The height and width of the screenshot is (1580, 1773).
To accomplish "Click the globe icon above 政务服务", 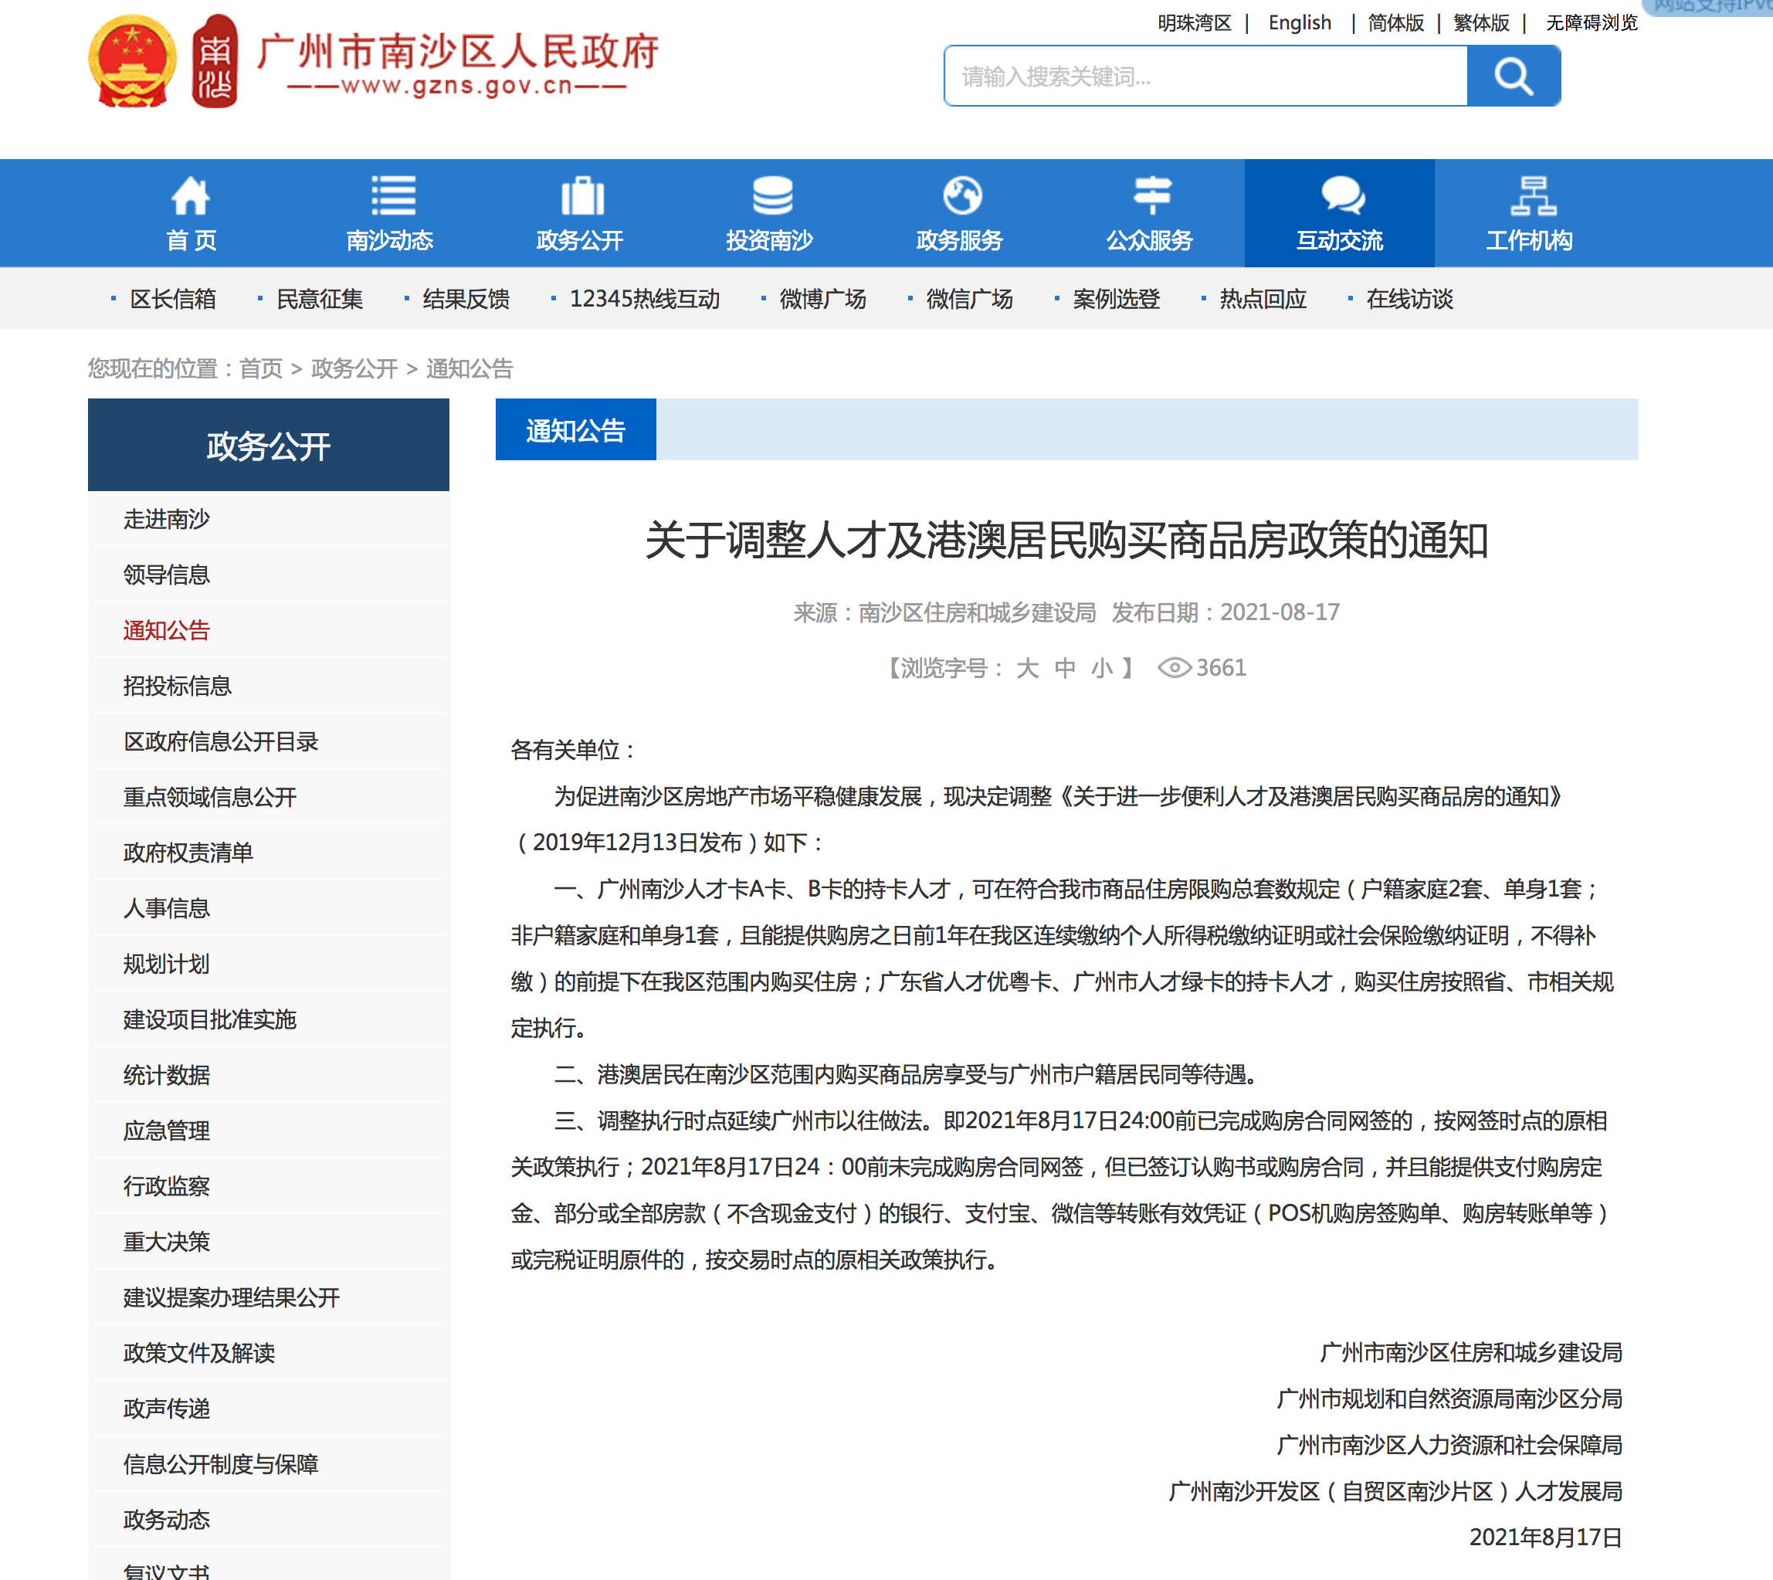I will click(x=962, y=195).
